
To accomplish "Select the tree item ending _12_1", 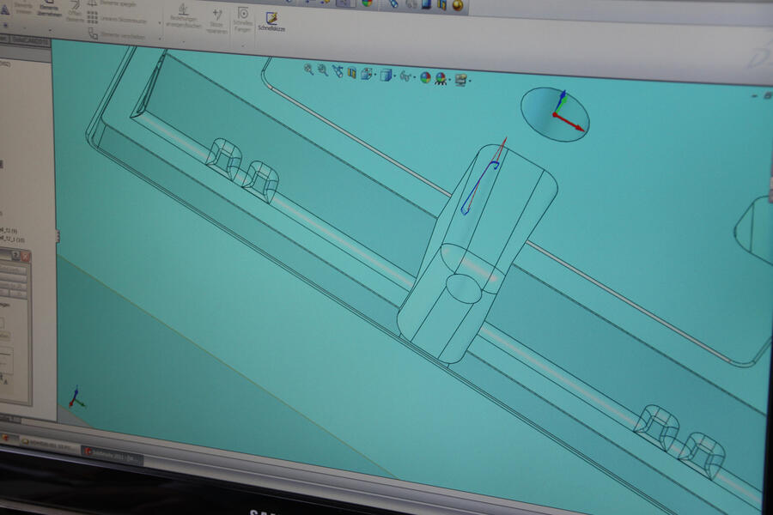I will coord(12,239).
